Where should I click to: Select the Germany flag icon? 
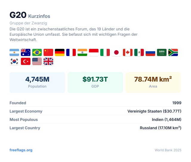coord(60,52)
